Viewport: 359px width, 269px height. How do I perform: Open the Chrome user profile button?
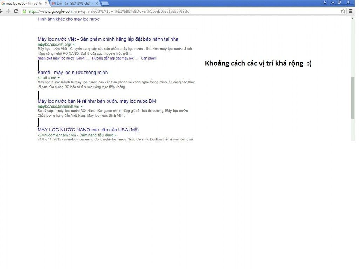point(325,2)
